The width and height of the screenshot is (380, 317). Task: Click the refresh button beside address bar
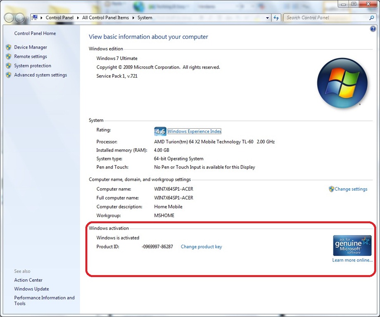[276, 18]
